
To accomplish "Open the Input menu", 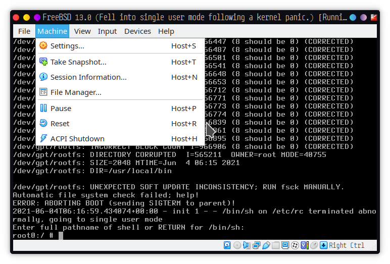I will (x=107, y=31).
